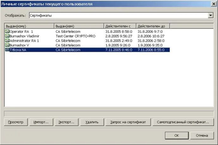Open the Отображать dropdown arrow
Viewport: 218px width, 145px height.
[210, 15]
